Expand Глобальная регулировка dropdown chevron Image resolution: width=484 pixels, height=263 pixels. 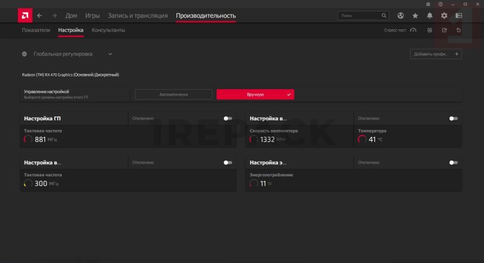coord(110,54)
